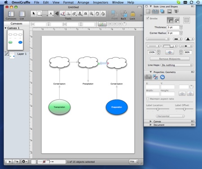This screenshot has width=202, height=169.
Task: Open the Image style inspector tab
Action: (170, 11)
